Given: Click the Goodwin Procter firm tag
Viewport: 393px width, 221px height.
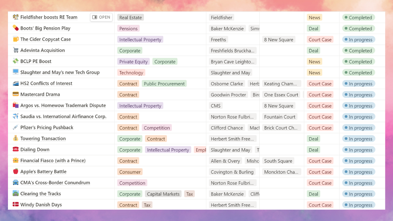Looking at the screenshot, I should tap(228, 95).
